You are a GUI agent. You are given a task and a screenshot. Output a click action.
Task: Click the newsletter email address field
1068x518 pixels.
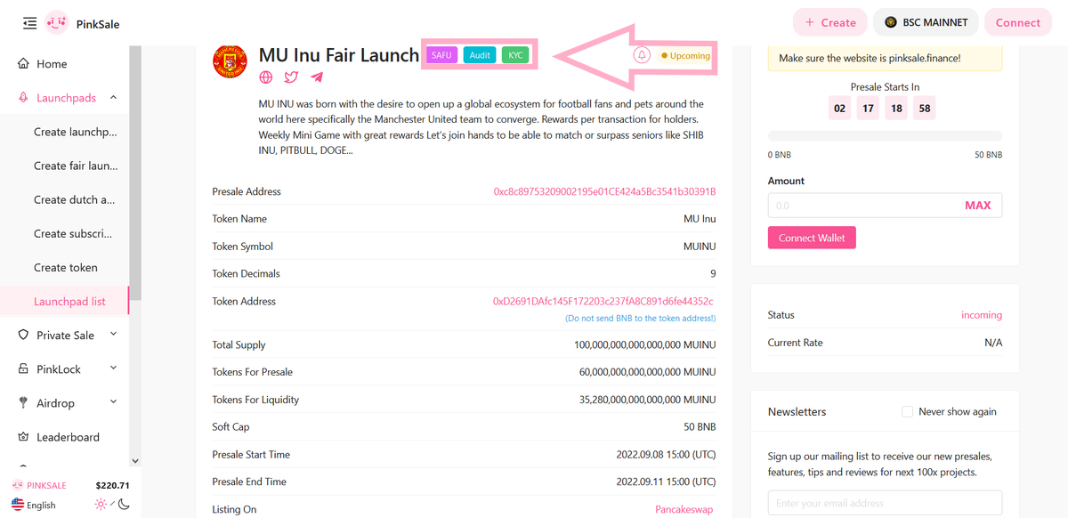tap(885, 503)
